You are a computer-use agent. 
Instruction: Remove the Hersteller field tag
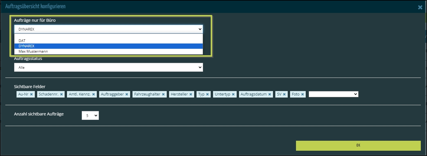(191, 94)
